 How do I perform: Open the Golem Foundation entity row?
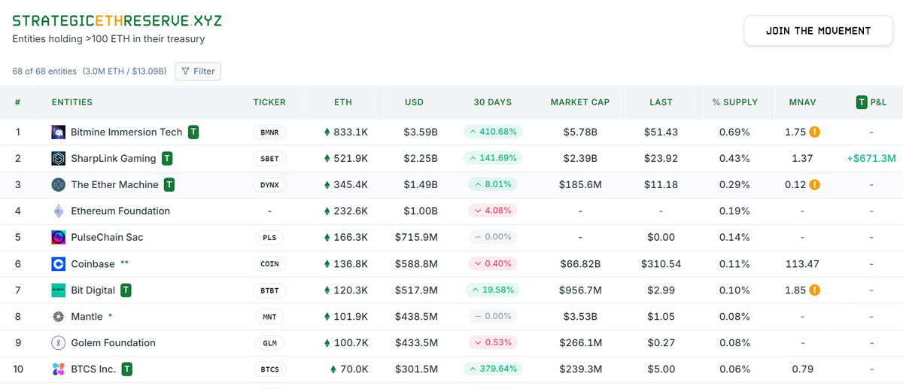click(x=113, y=343)
